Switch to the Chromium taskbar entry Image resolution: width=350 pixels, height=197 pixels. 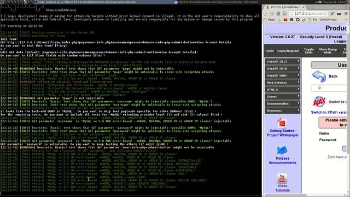pos(215,2)
